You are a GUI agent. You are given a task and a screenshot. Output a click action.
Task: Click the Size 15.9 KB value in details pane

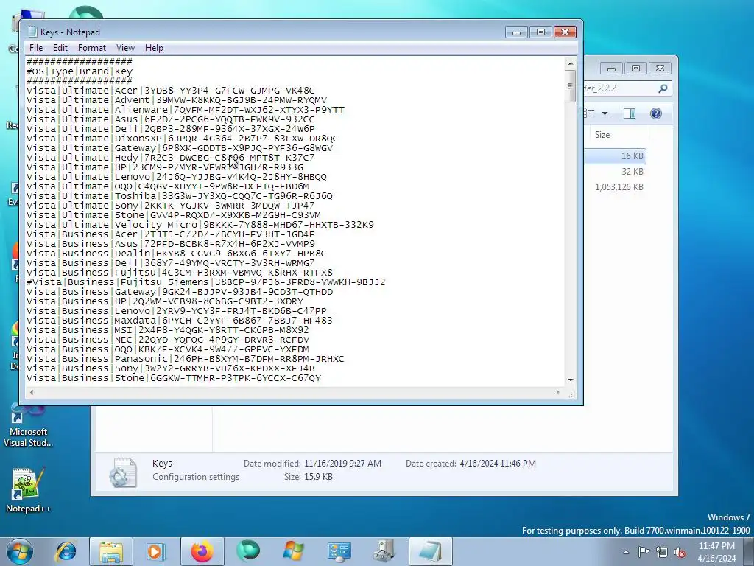(318, 477)
